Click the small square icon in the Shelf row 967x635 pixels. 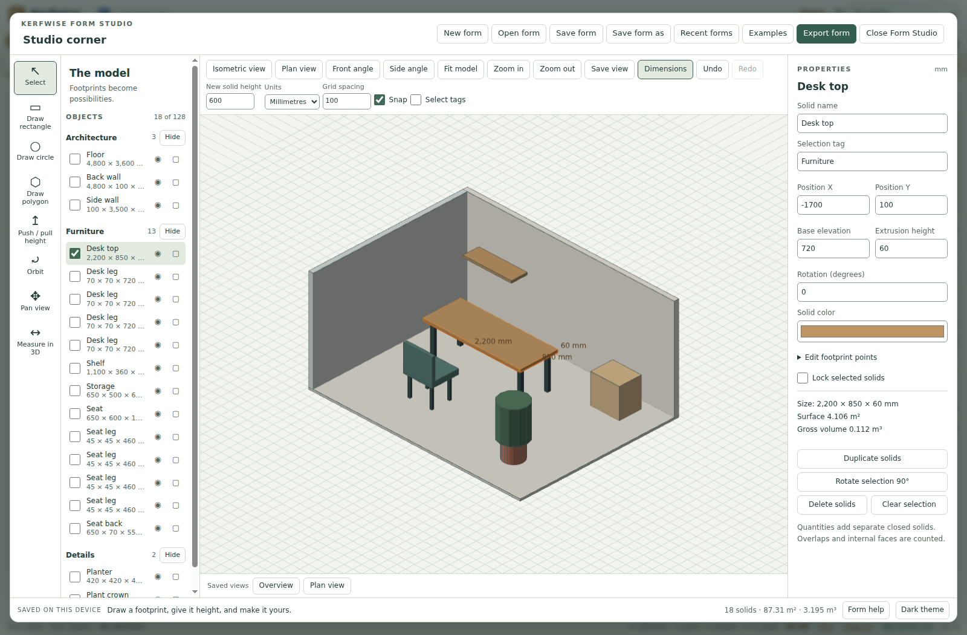click(x=176, y=368)
